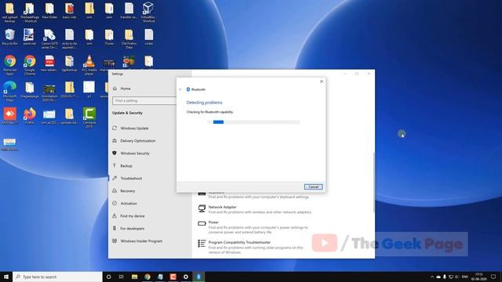Open Chrome from the taskbar

click(x=147, y=277)
